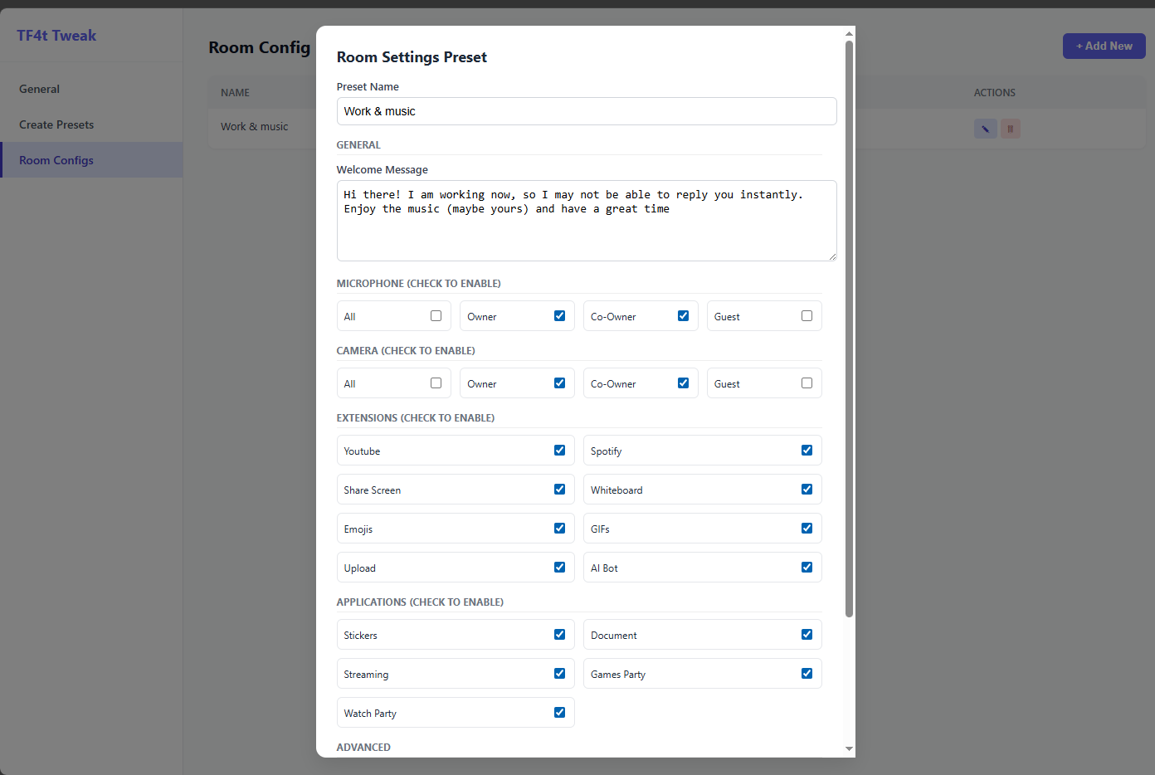Click the NAME column header

click(x=236, y=93)
